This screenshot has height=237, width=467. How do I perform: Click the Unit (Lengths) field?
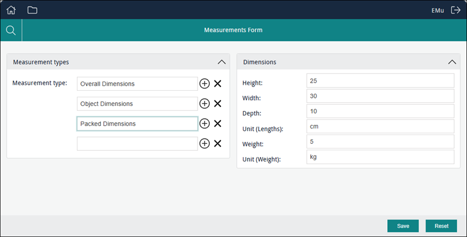(x=380, y=126)
